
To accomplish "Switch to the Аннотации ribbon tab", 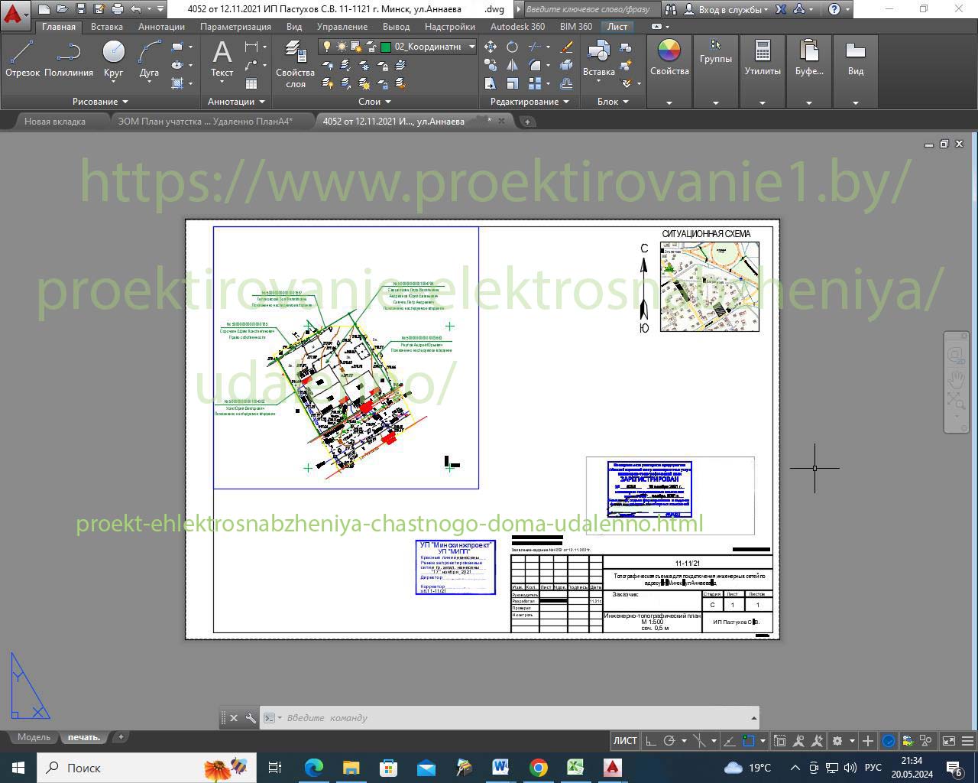I will (161, 26).
